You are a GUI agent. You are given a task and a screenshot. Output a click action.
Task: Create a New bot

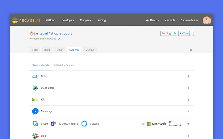(153, 20)
